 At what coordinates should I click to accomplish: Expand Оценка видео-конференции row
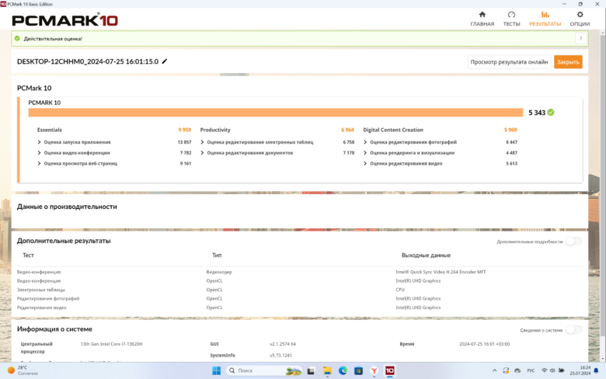39,153
